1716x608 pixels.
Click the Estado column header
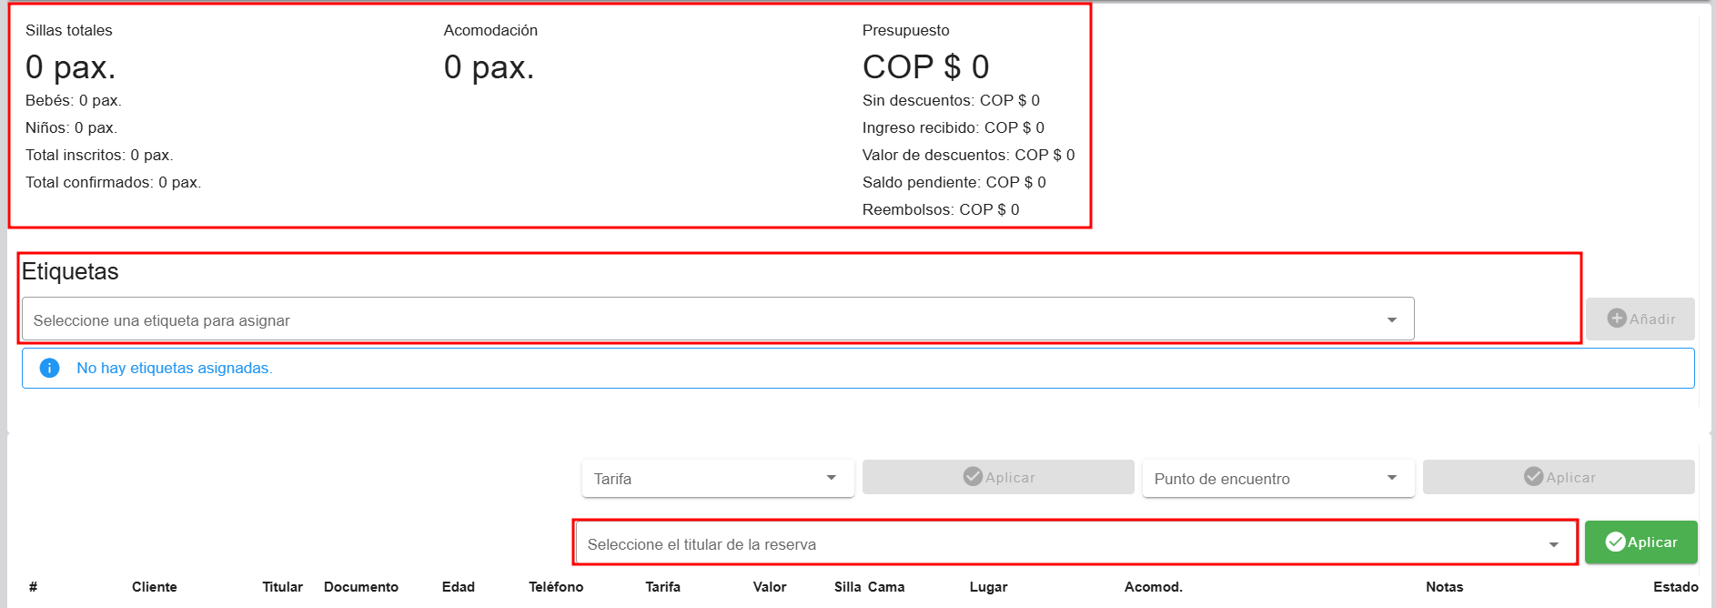tap(1675, 587)
